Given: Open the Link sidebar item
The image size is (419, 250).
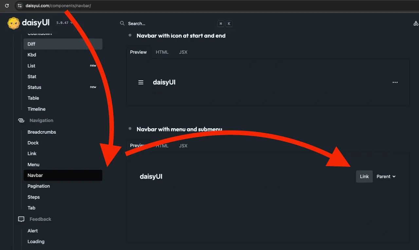Looking at the screenshot, I should (63, 153).
